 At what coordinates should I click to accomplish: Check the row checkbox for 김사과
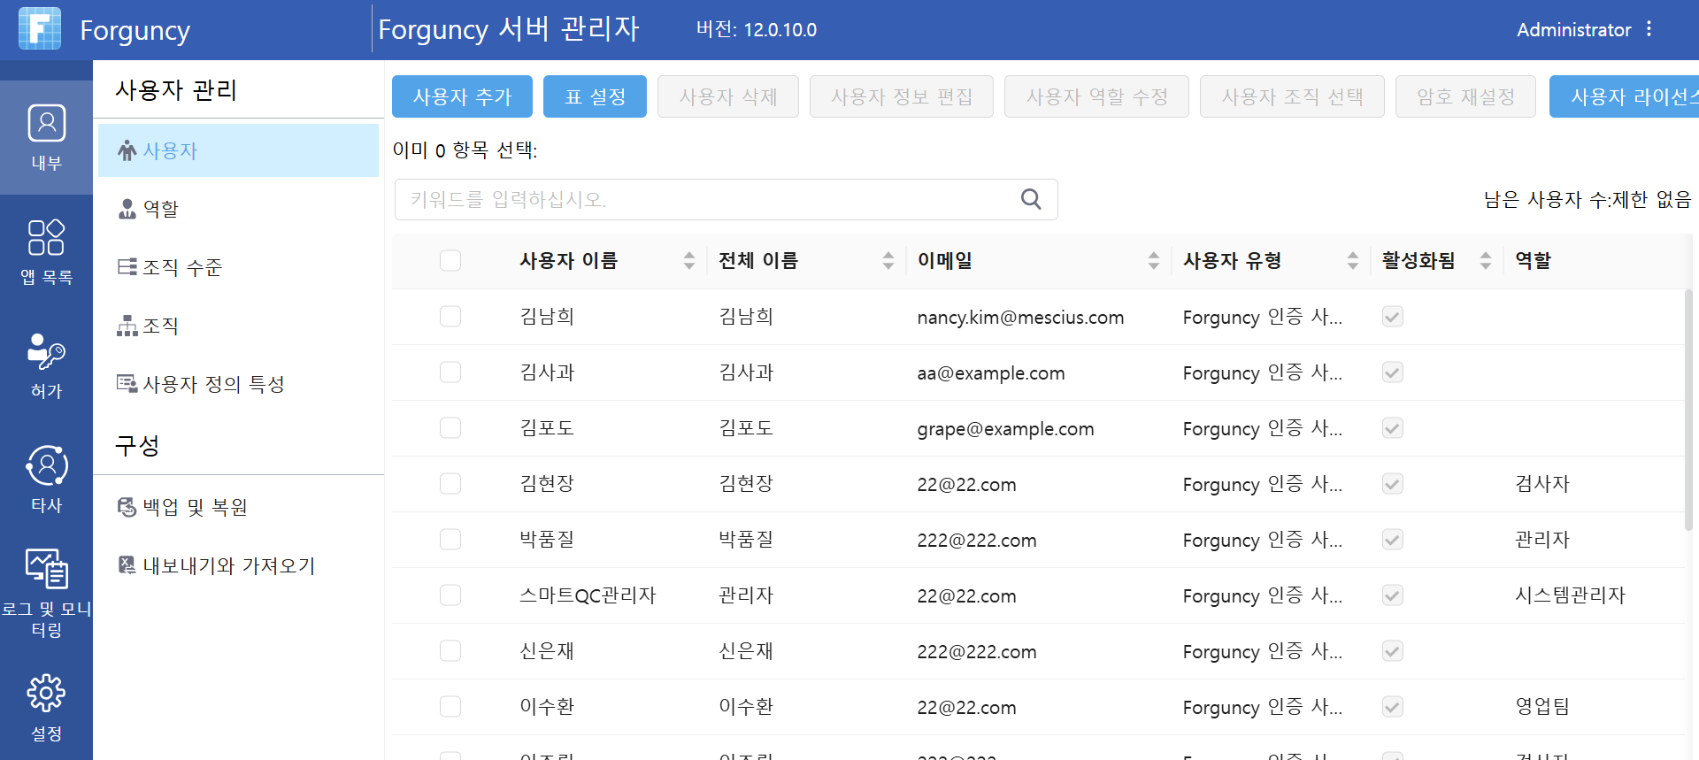coord(450,372)
